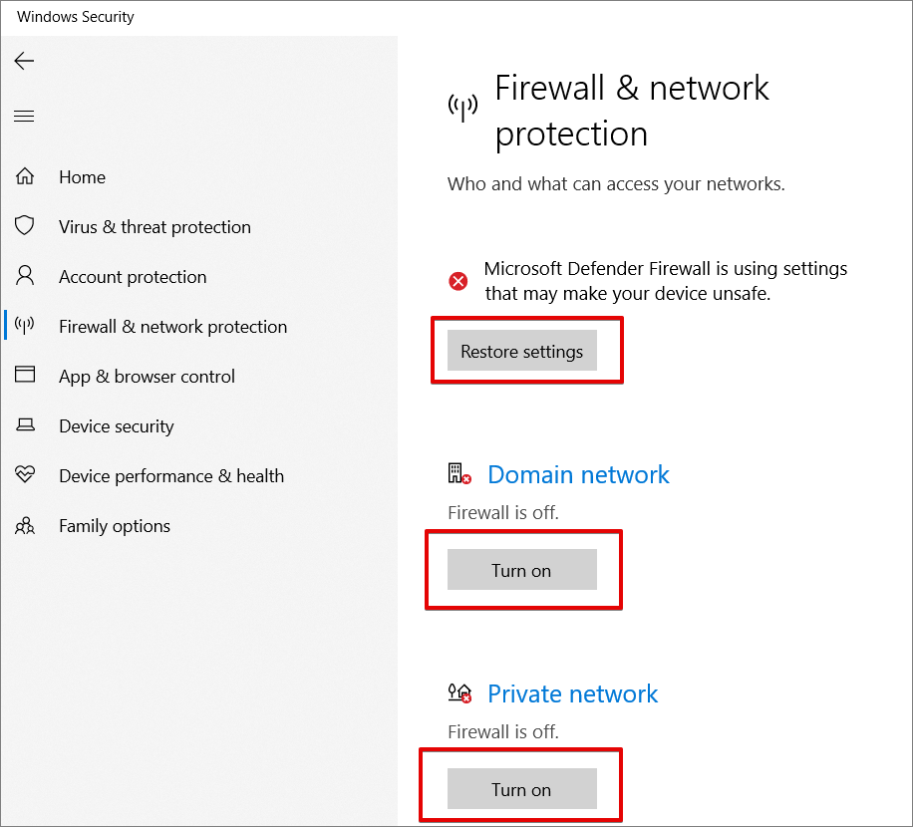
Task: Click the Domain network building icon
Action: (458, 474)
